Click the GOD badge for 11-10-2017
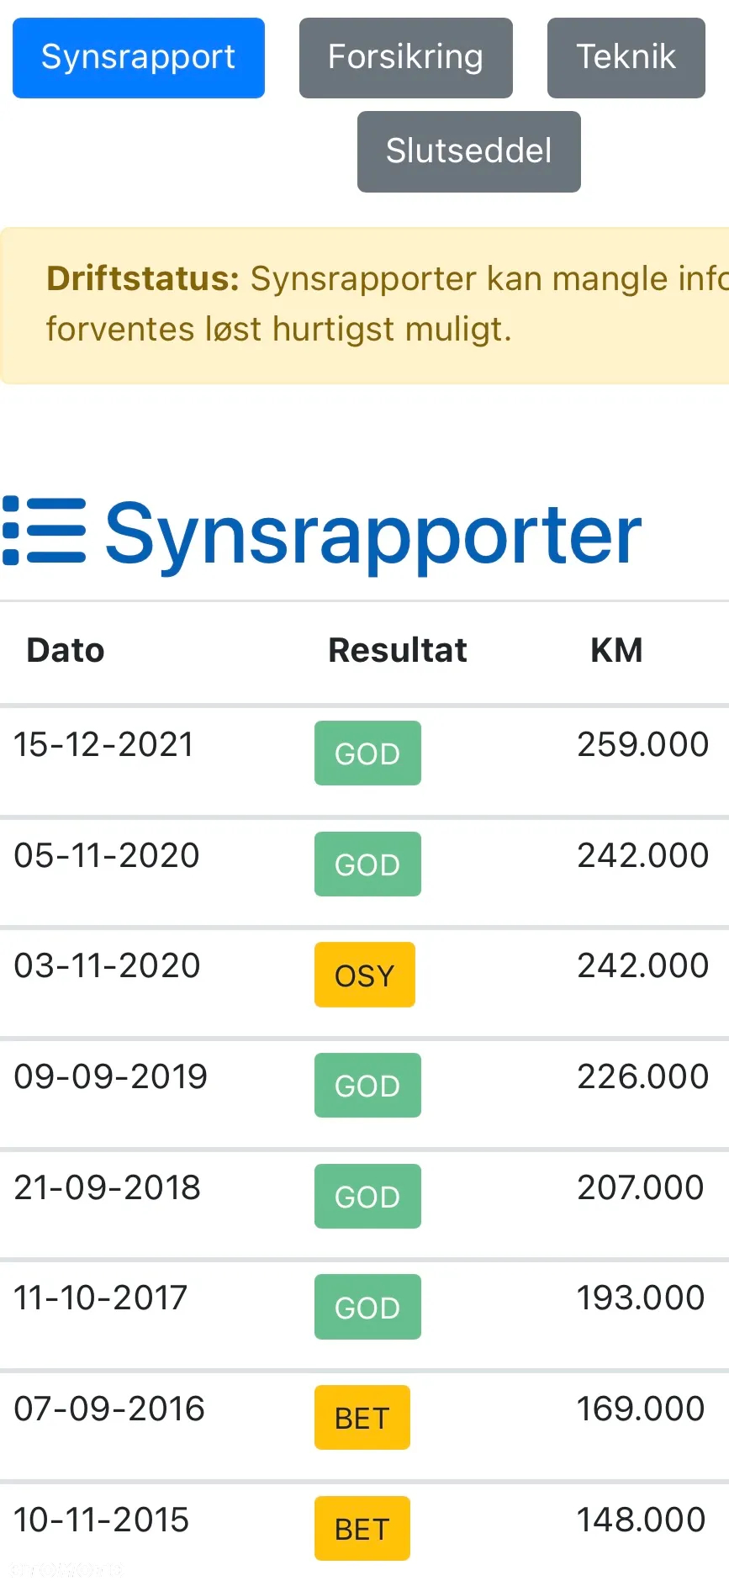The image size is (729, 1586). 367,1307
